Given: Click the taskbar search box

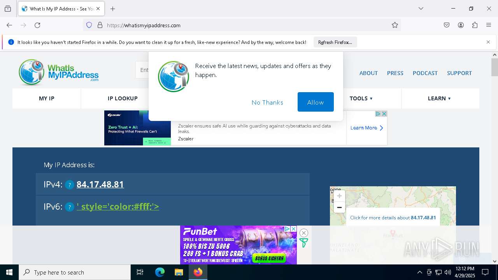Looking at the screenshot, I should 75,272.
